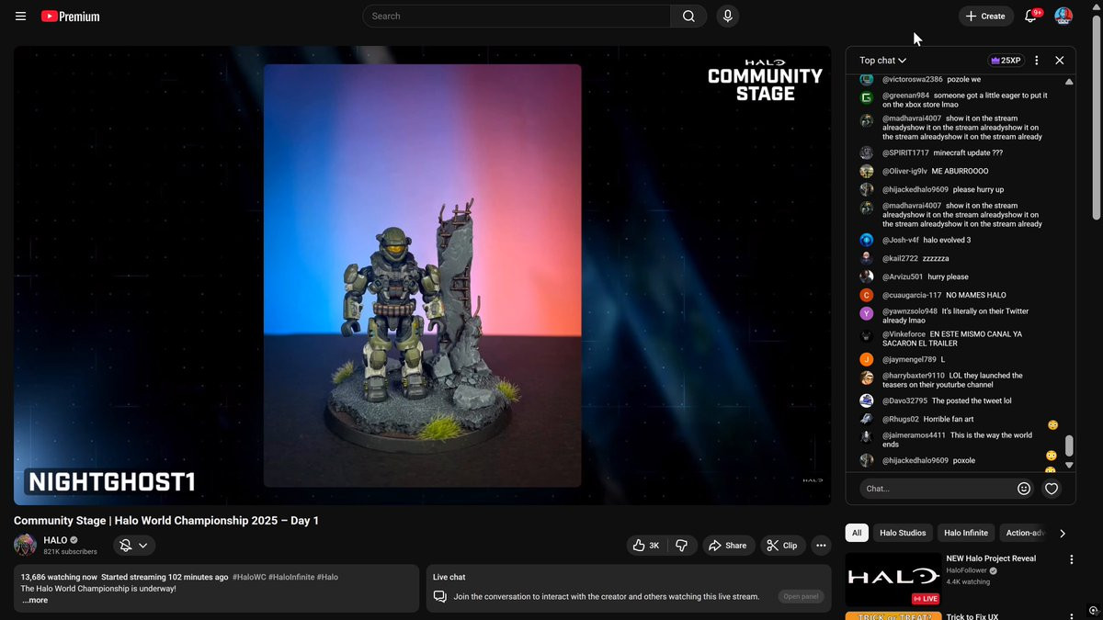The width and height of the screenshot is (1103, 620).
Task: Like the video with thumbs up
Action: tap(646, 546)
